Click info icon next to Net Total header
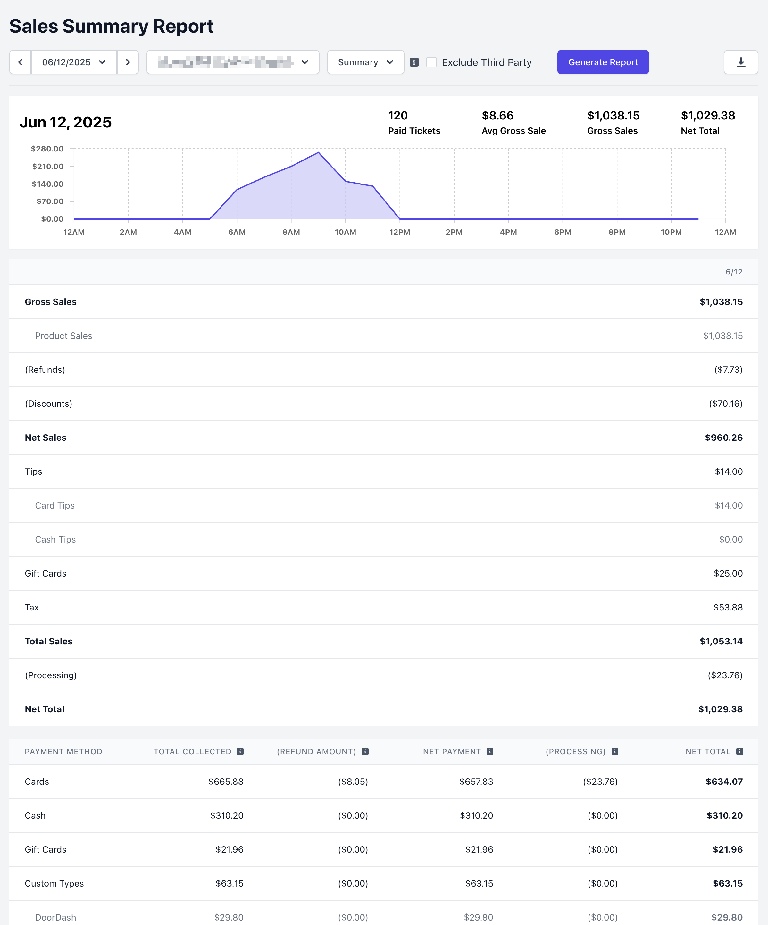Viewport: 768px width, 925px height. [740, 751]
